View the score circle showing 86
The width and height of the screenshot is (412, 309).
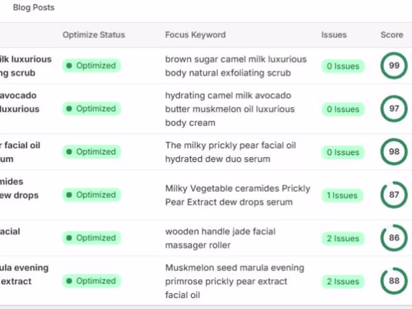(394, 238)
